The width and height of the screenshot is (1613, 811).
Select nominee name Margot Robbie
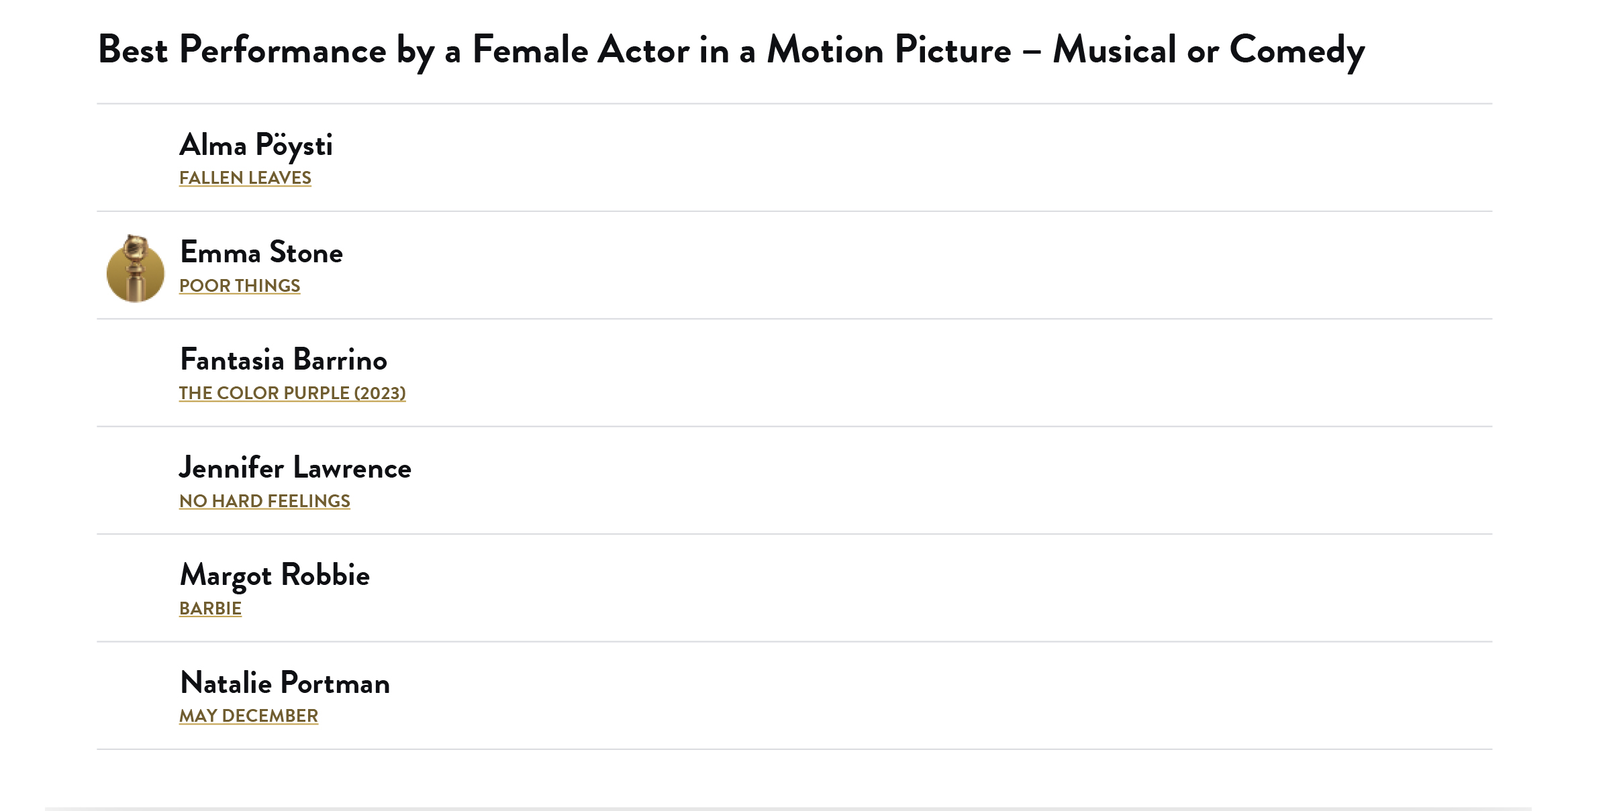[275, 576]
